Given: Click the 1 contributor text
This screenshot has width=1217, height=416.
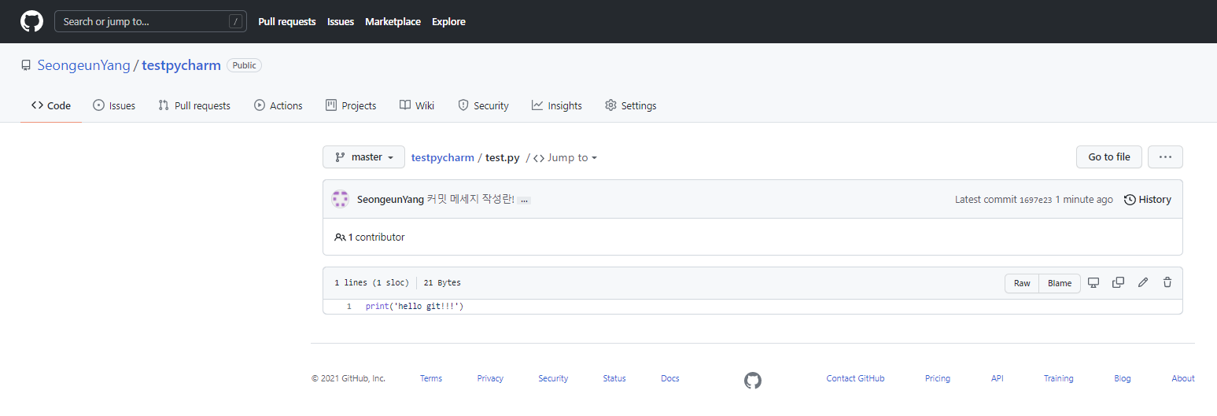Looking at the screenshot, I should 376,237.
